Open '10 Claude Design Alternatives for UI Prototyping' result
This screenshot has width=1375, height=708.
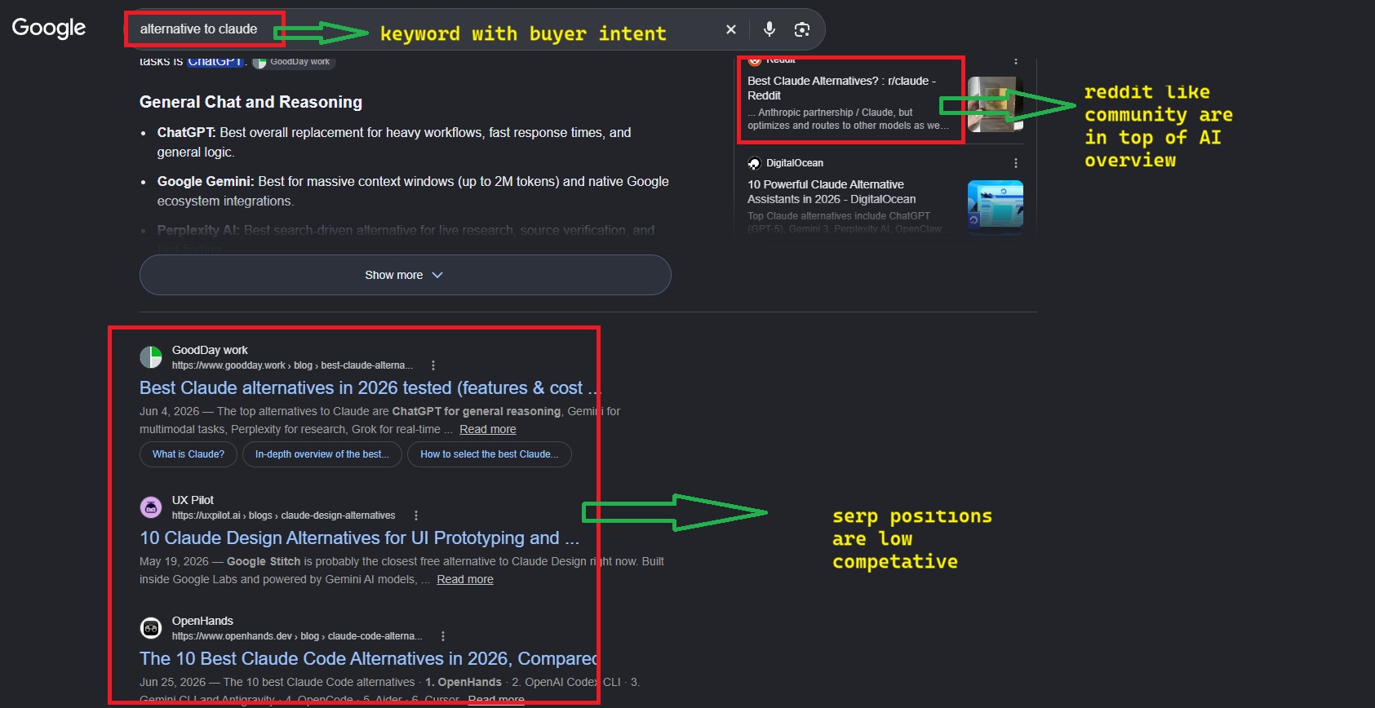[359, 538]
